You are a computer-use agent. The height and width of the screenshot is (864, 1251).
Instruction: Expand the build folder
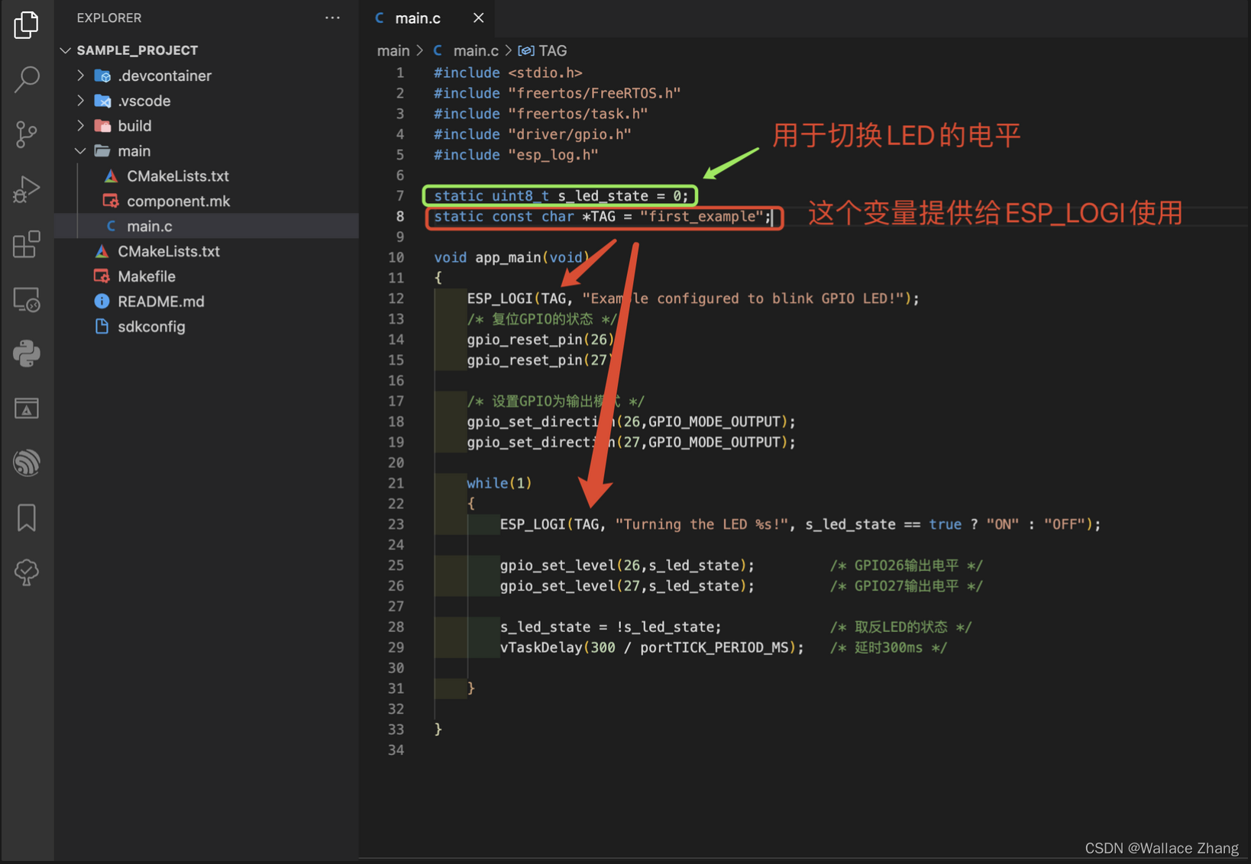click(79, 125)
